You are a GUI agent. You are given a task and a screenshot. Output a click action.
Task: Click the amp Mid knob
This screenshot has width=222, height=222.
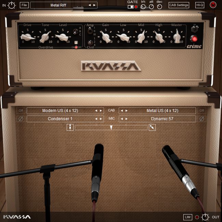141,37
